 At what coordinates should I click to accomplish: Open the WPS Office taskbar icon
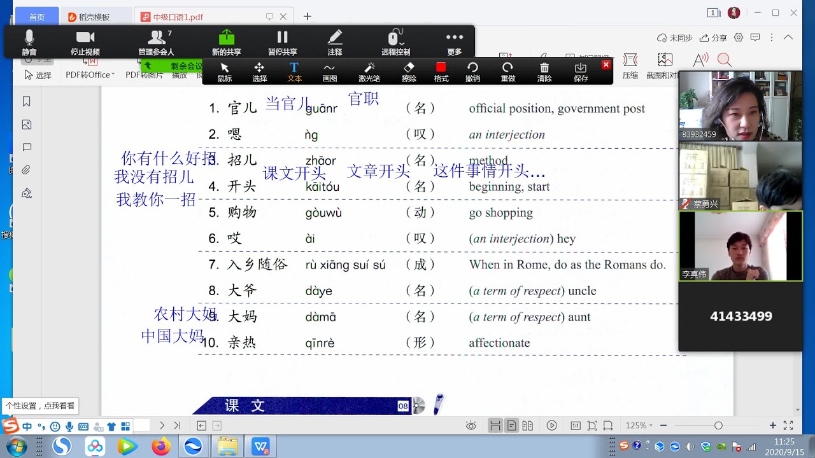[261, 447]
